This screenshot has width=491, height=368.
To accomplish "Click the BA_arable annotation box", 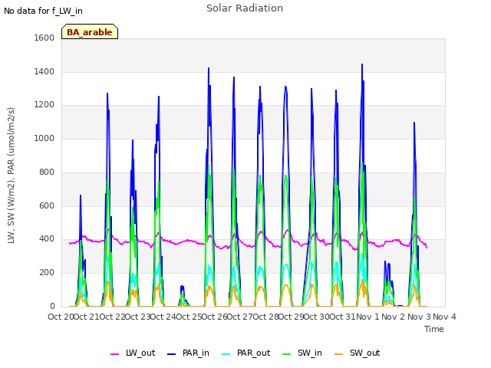I will pyautogui.click(x=90, y=31).
